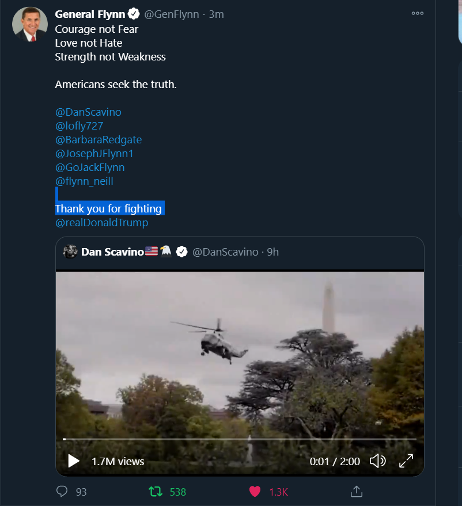Open the @realDonaldTrump mention link

point(102,223)
